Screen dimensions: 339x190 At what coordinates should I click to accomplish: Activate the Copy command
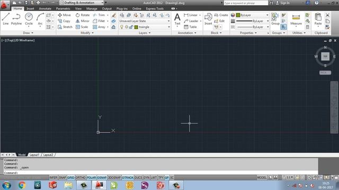coord(64,21)
